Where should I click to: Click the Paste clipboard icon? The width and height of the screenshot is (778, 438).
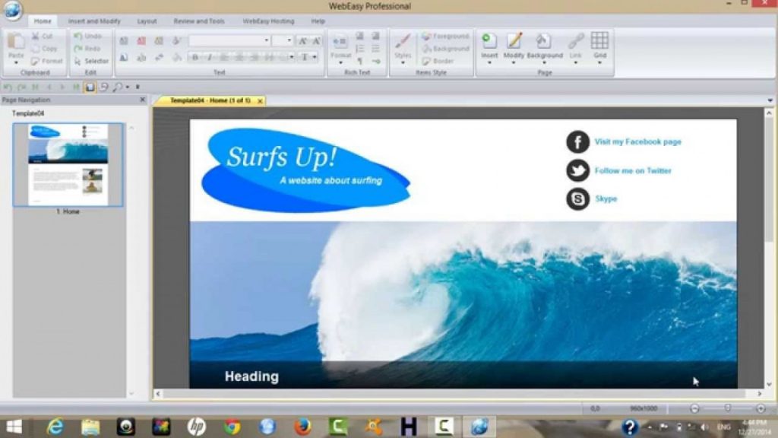pyautogui.click(x=16, y=47)
